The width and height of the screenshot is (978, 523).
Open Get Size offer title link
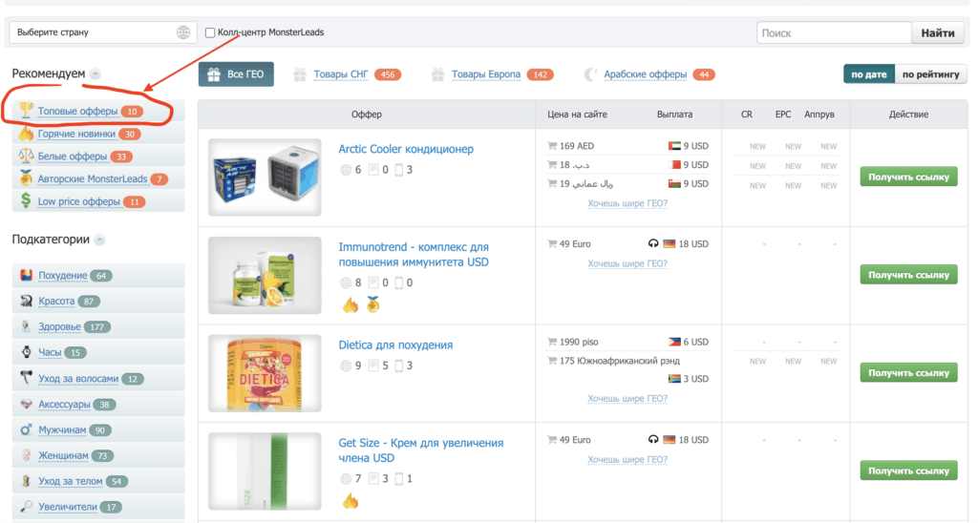coord(421,450)
